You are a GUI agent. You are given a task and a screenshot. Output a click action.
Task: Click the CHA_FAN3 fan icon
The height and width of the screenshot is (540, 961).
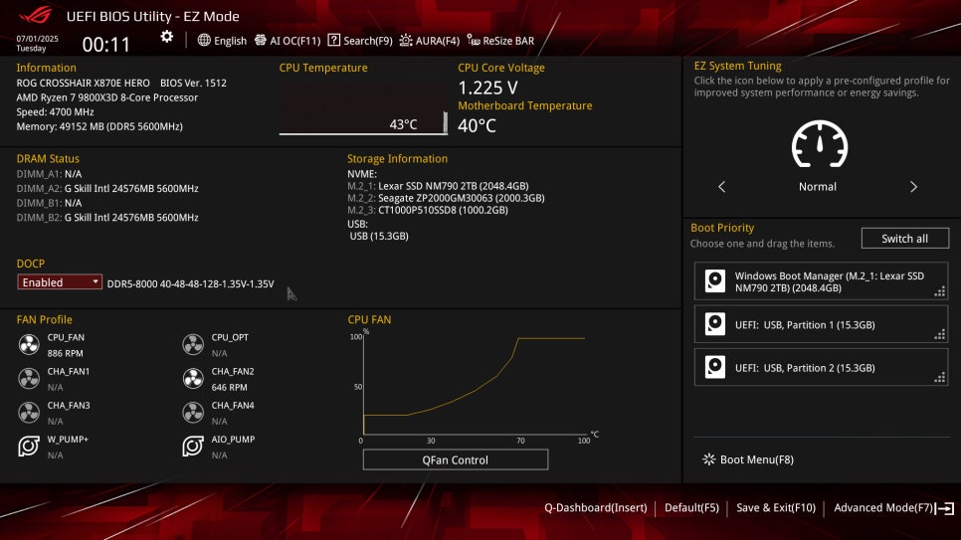[x=29, y=413]
